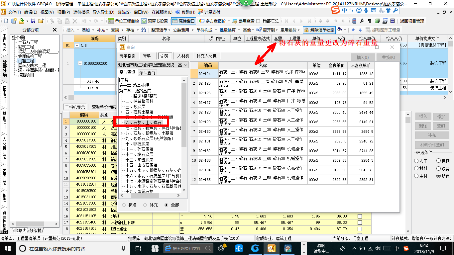Click the 材料价格查询 button

(432, 145)
